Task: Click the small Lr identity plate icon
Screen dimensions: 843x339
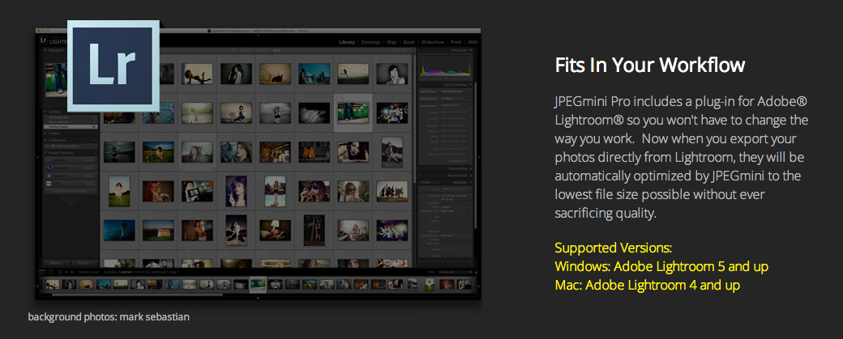Action: [x=43, y=40]
